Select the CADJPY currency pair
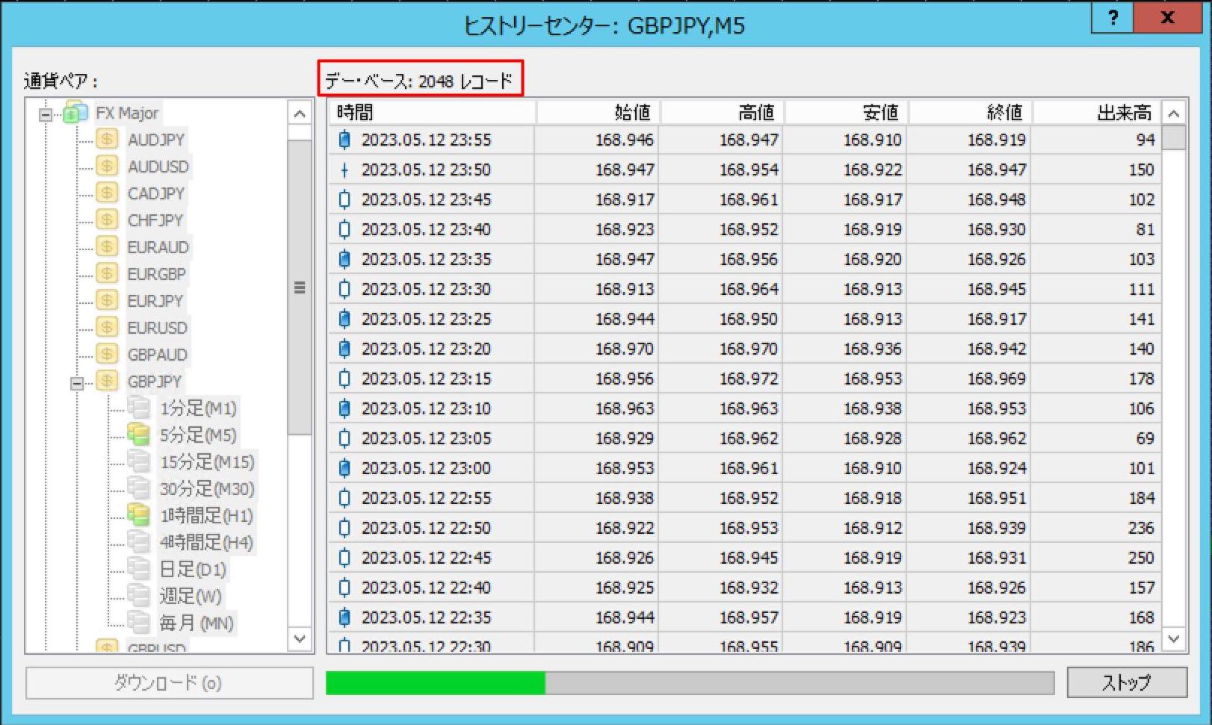1212x725 pixels. click(x=155, y=193)
